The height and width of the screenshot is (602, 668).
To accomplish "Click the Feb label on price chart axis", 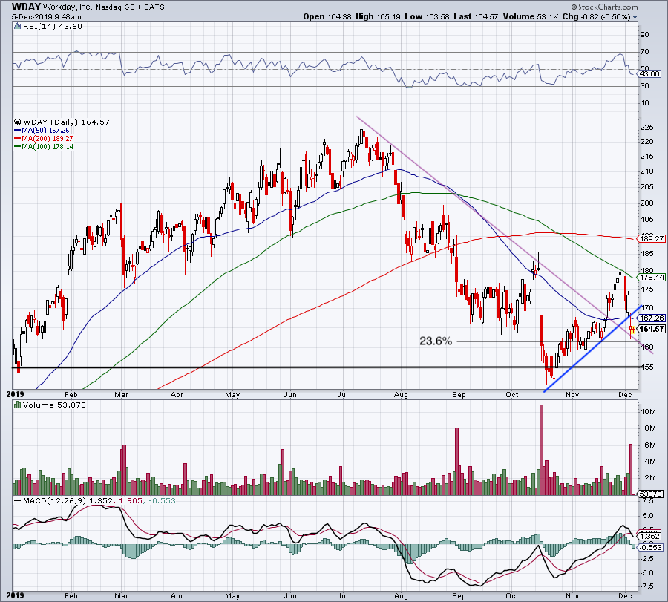I will 71,395.
